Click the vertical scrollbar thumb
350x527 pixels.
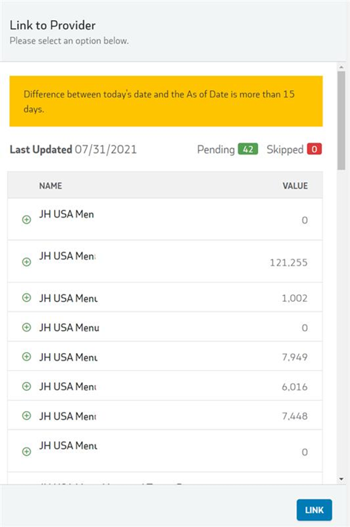[341, 120]
